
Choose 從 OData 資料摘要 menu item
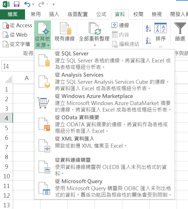pyautogui.click(x=104, y=124)
